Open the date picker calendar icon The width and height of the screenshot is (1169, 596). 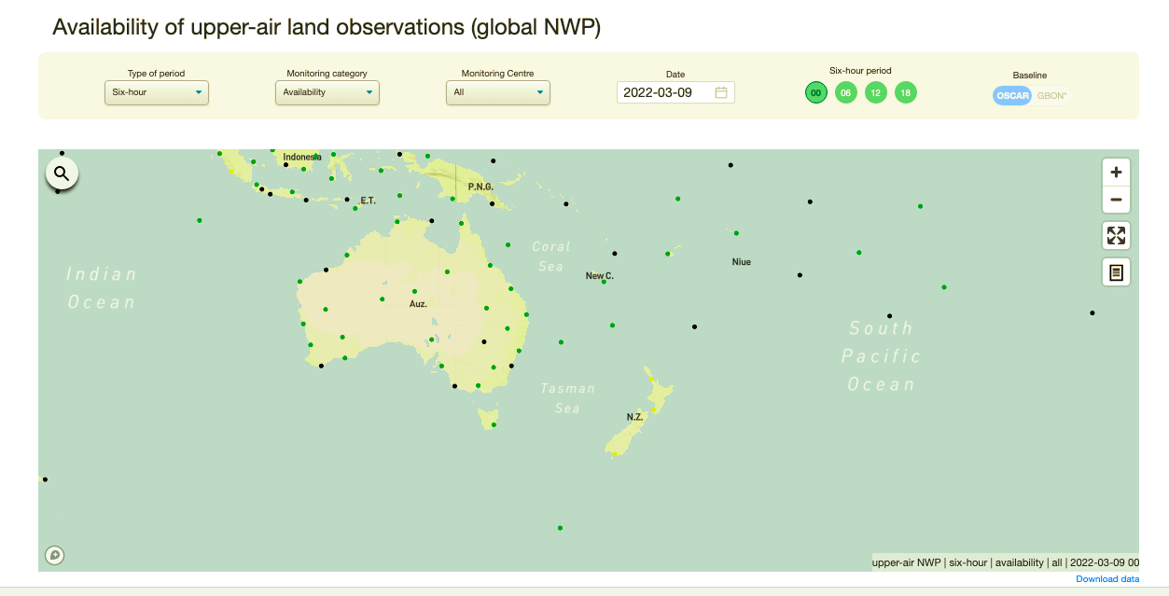(721, 92)
